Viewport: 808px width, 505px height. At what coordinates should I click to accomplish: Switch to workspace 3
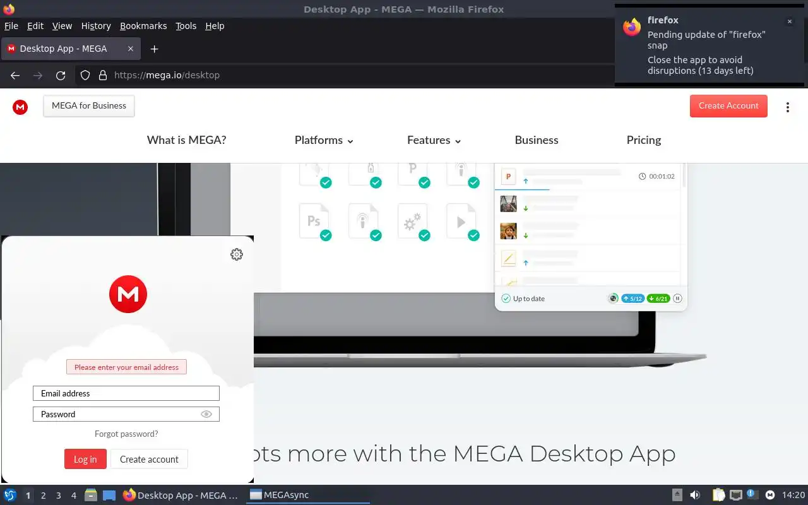click(59, 496)
